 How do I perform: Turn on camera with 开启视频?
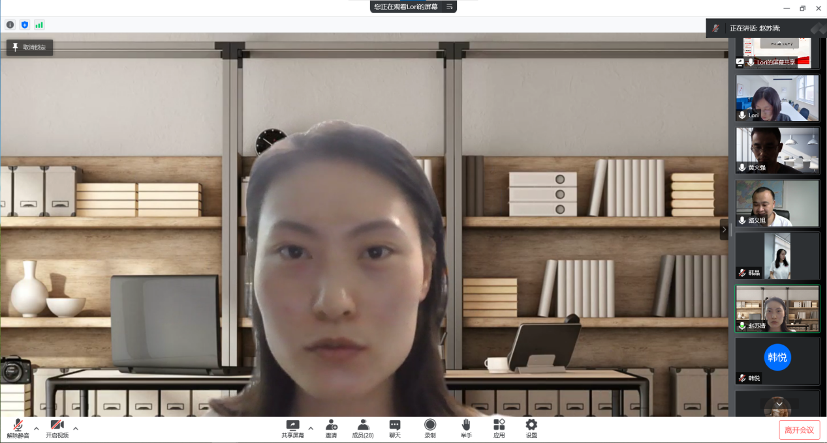coord(57,428)
